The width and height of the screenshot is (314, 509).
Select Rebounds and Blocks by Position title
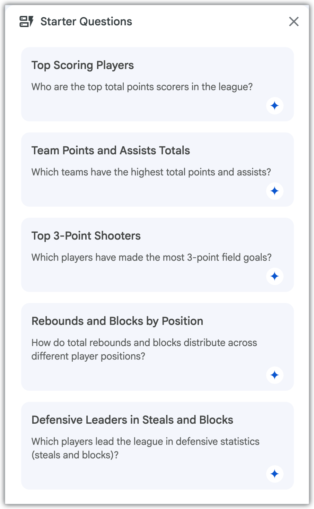coord(117,321)
